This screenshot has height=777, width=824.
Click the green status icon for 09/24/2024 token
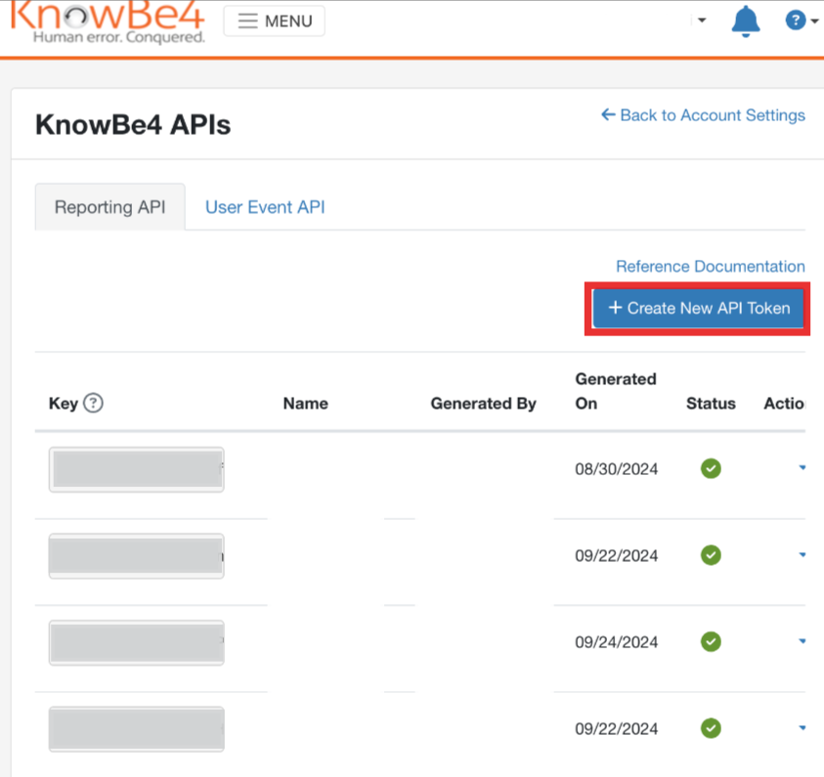pyautogui.click(x=711, y=642)
